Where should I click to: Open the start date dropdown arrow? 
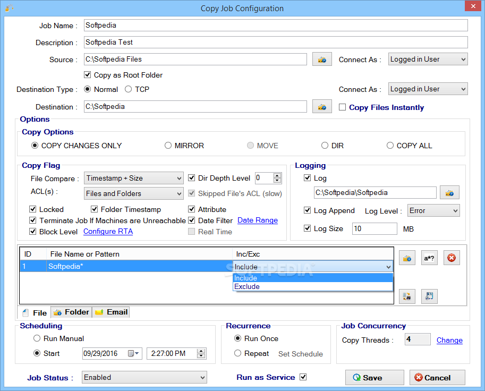coord(138,353)
